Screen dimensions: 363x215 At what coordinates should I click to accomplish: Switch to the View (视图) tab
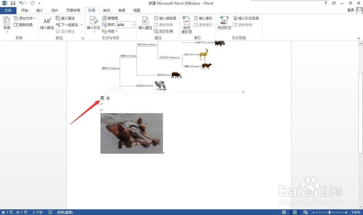pos(137,11)
